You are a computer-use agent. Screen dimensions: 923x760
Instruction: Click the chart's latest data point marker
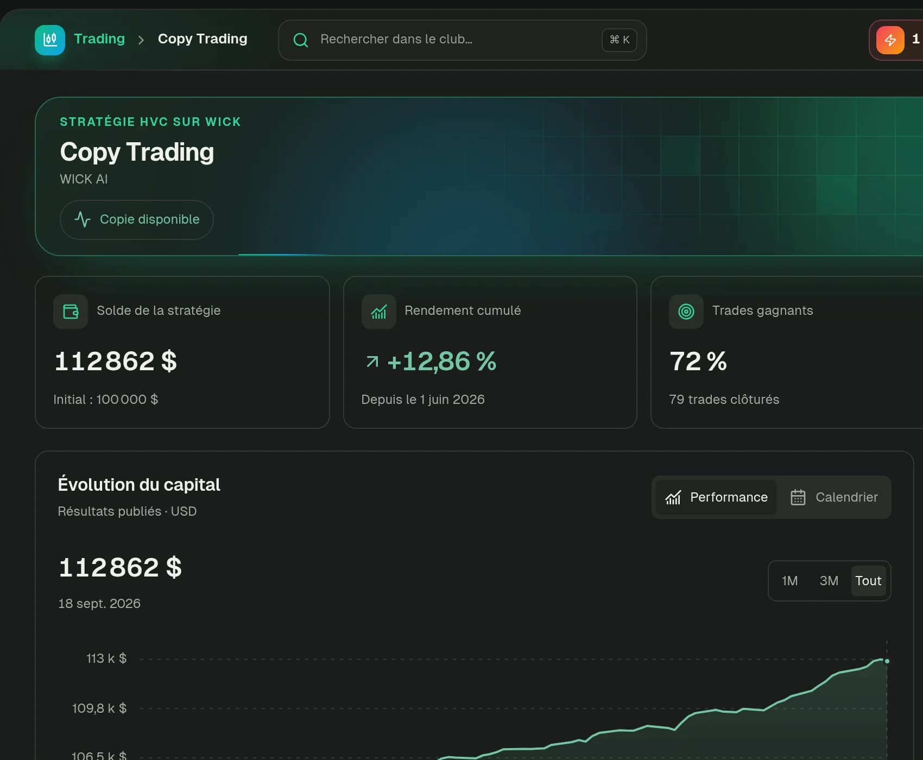pos(887,661)
